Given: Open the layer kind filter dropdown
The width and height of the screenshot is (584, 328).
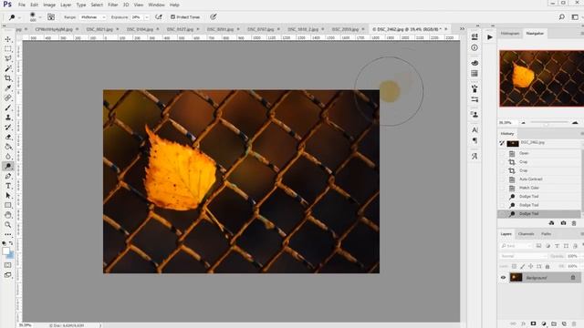Looking at the screenshot, I should pyautogui.click(x=516, y=246).
